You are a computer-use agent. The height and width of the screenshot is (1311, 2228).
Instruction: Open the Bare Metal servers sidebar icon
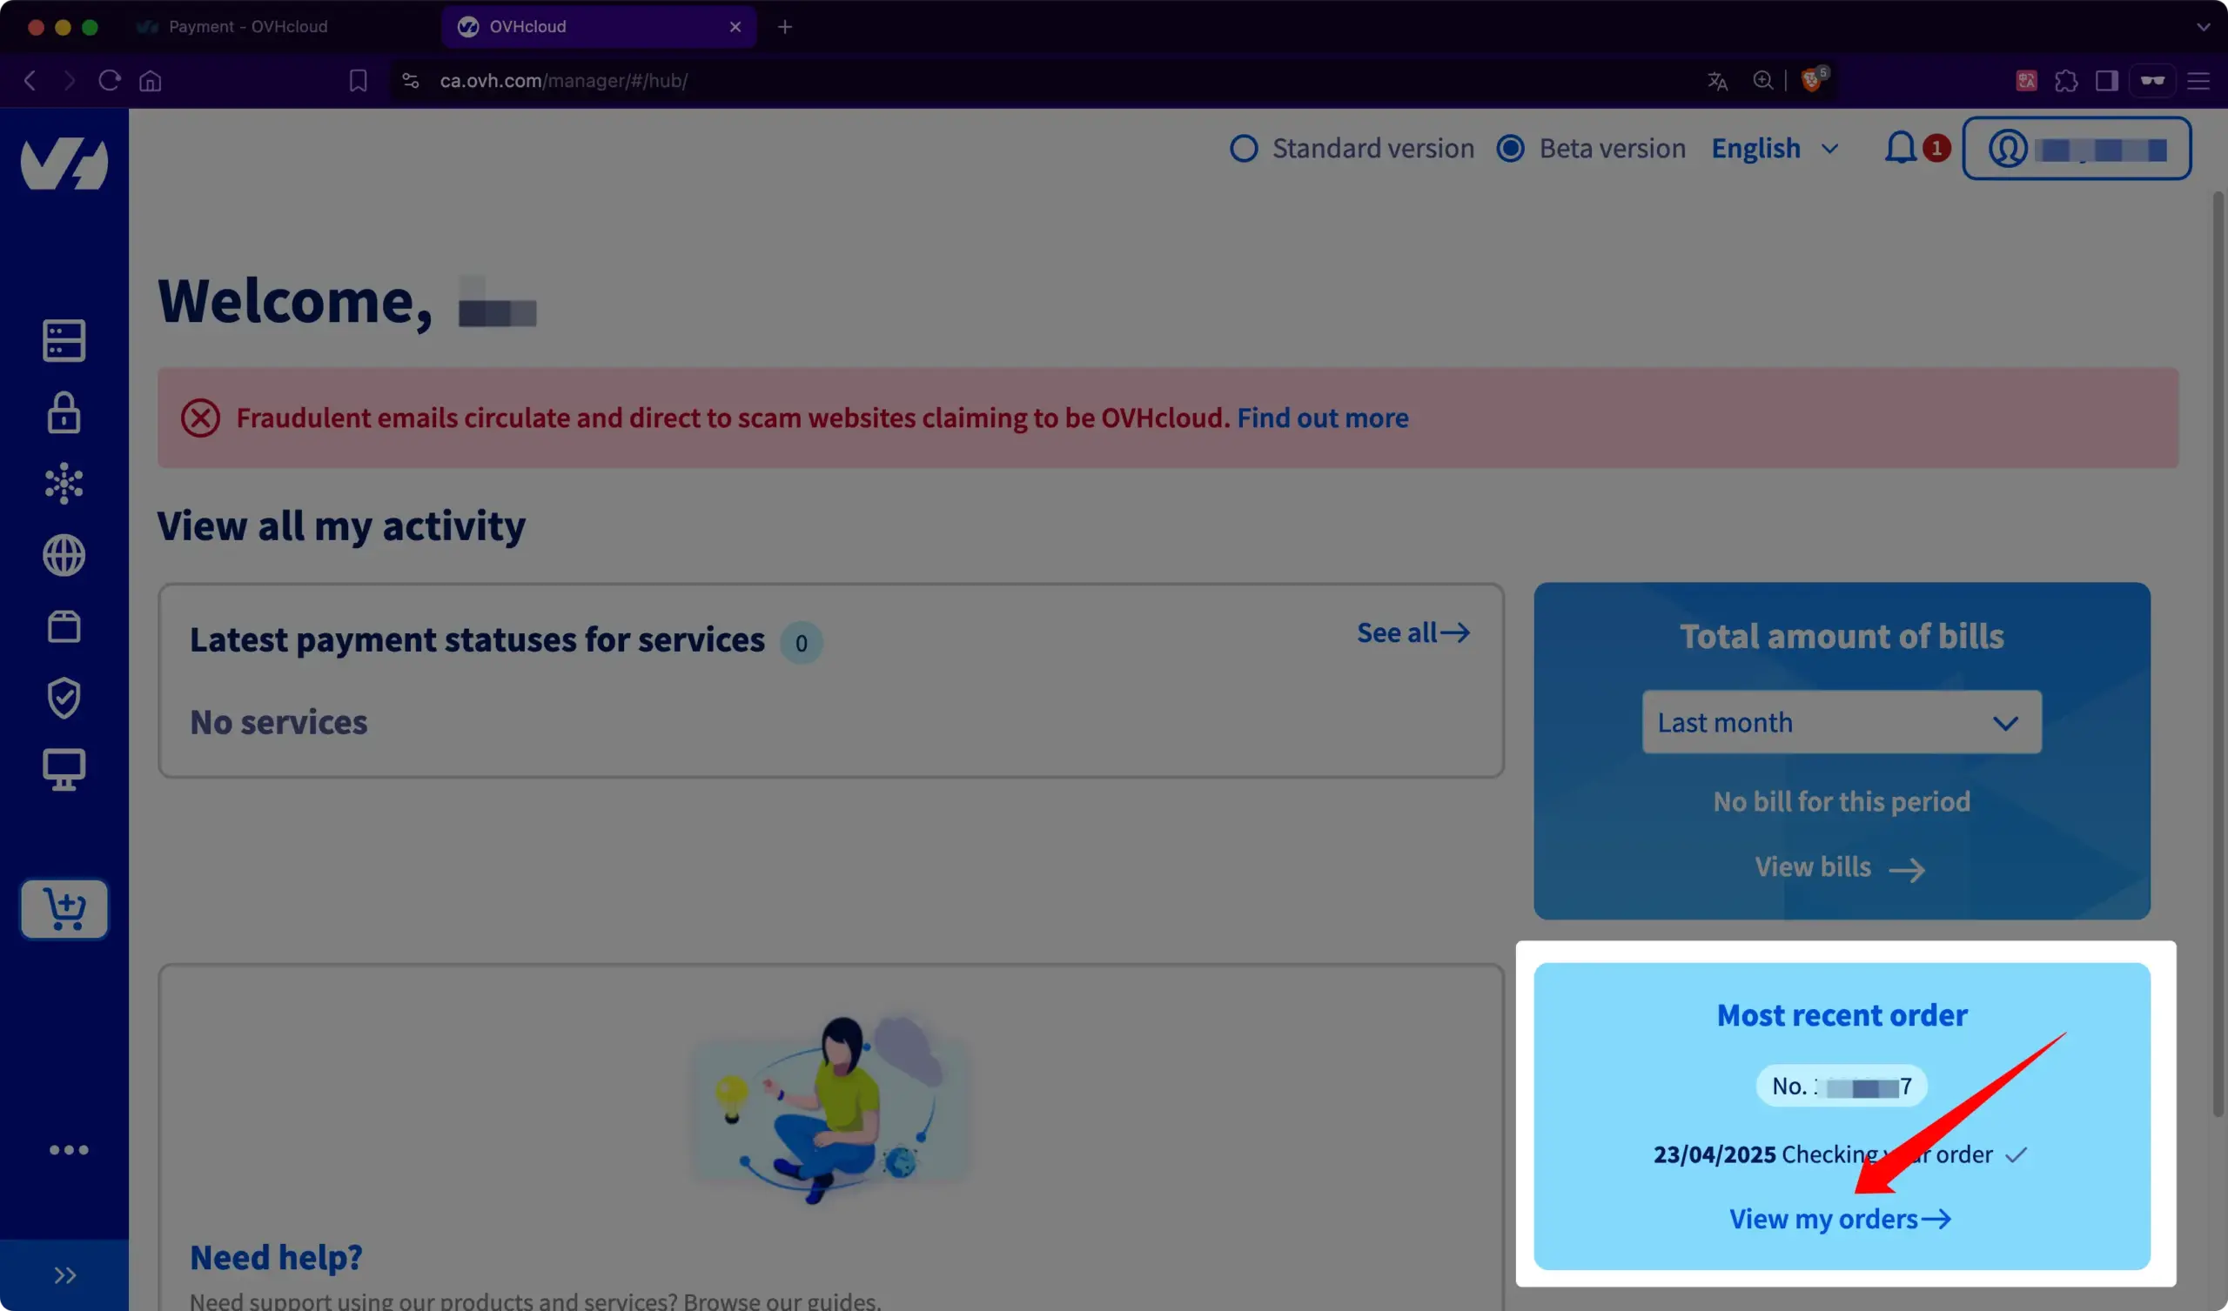[64, 340]
